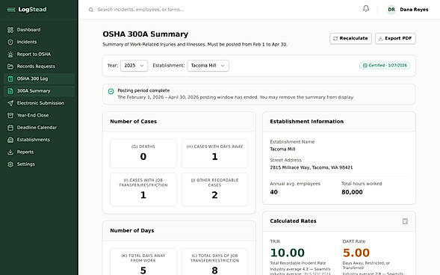
Task: Open Reports page
Action: pos(40,152)
